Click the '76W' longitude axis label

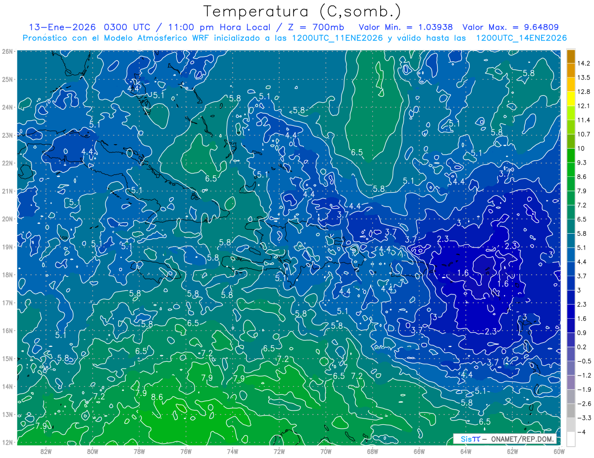point(186,451)
